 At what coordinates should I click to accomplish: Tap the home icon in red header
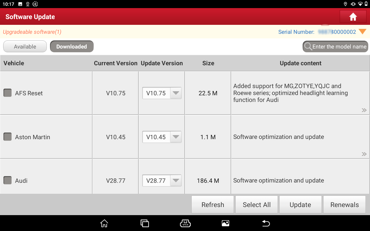[353, 17]
